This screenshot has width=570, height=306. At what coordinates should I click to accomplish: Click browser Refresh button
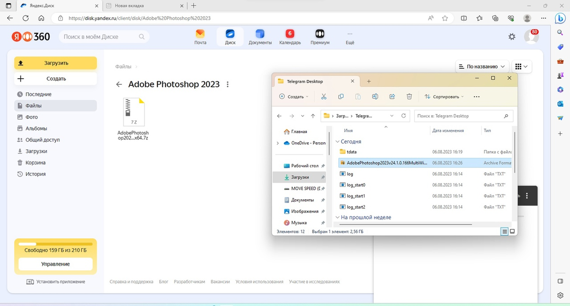[26, 18]
